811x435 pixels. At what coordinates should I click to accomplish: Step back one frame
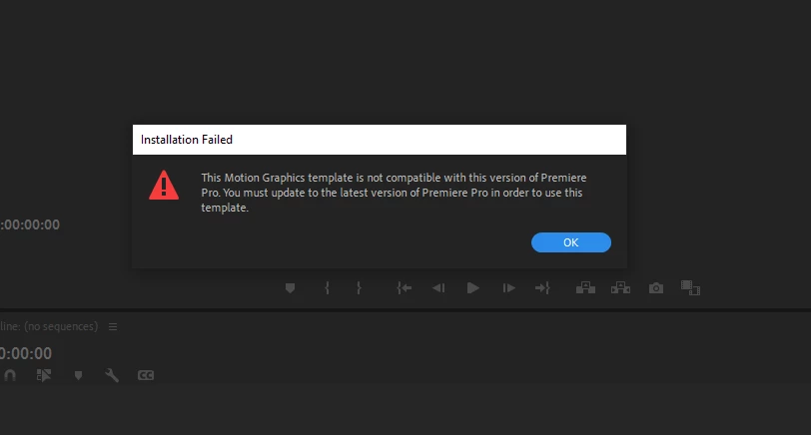click(438, 288)
